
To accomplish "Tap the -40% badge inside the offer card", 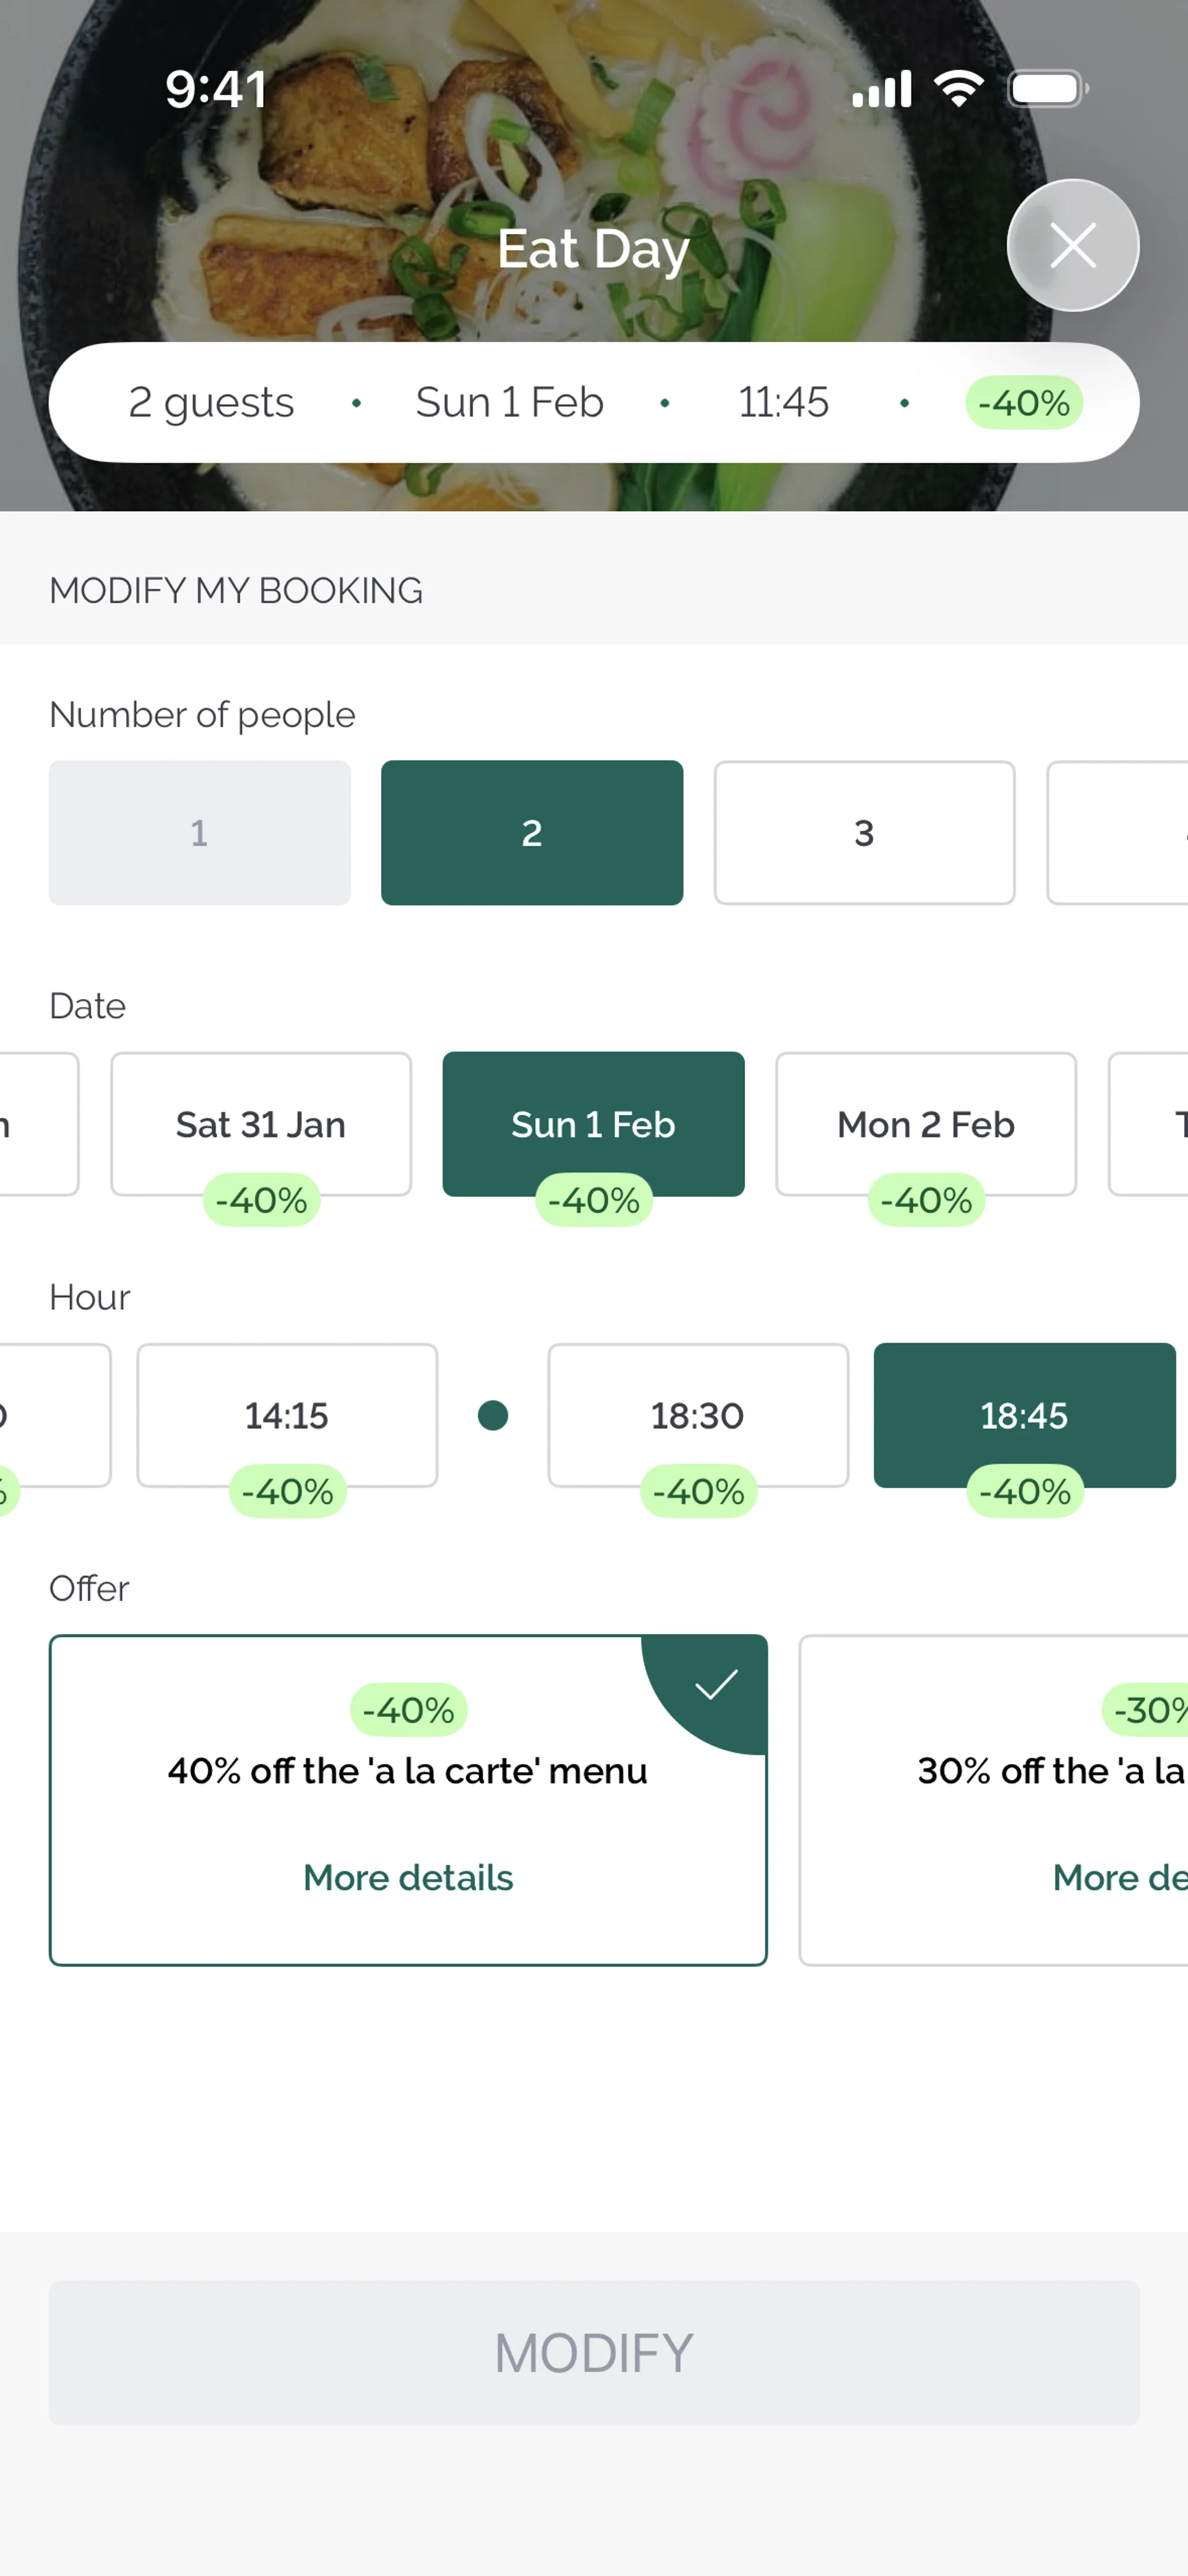I will [x=408, y=1710].
